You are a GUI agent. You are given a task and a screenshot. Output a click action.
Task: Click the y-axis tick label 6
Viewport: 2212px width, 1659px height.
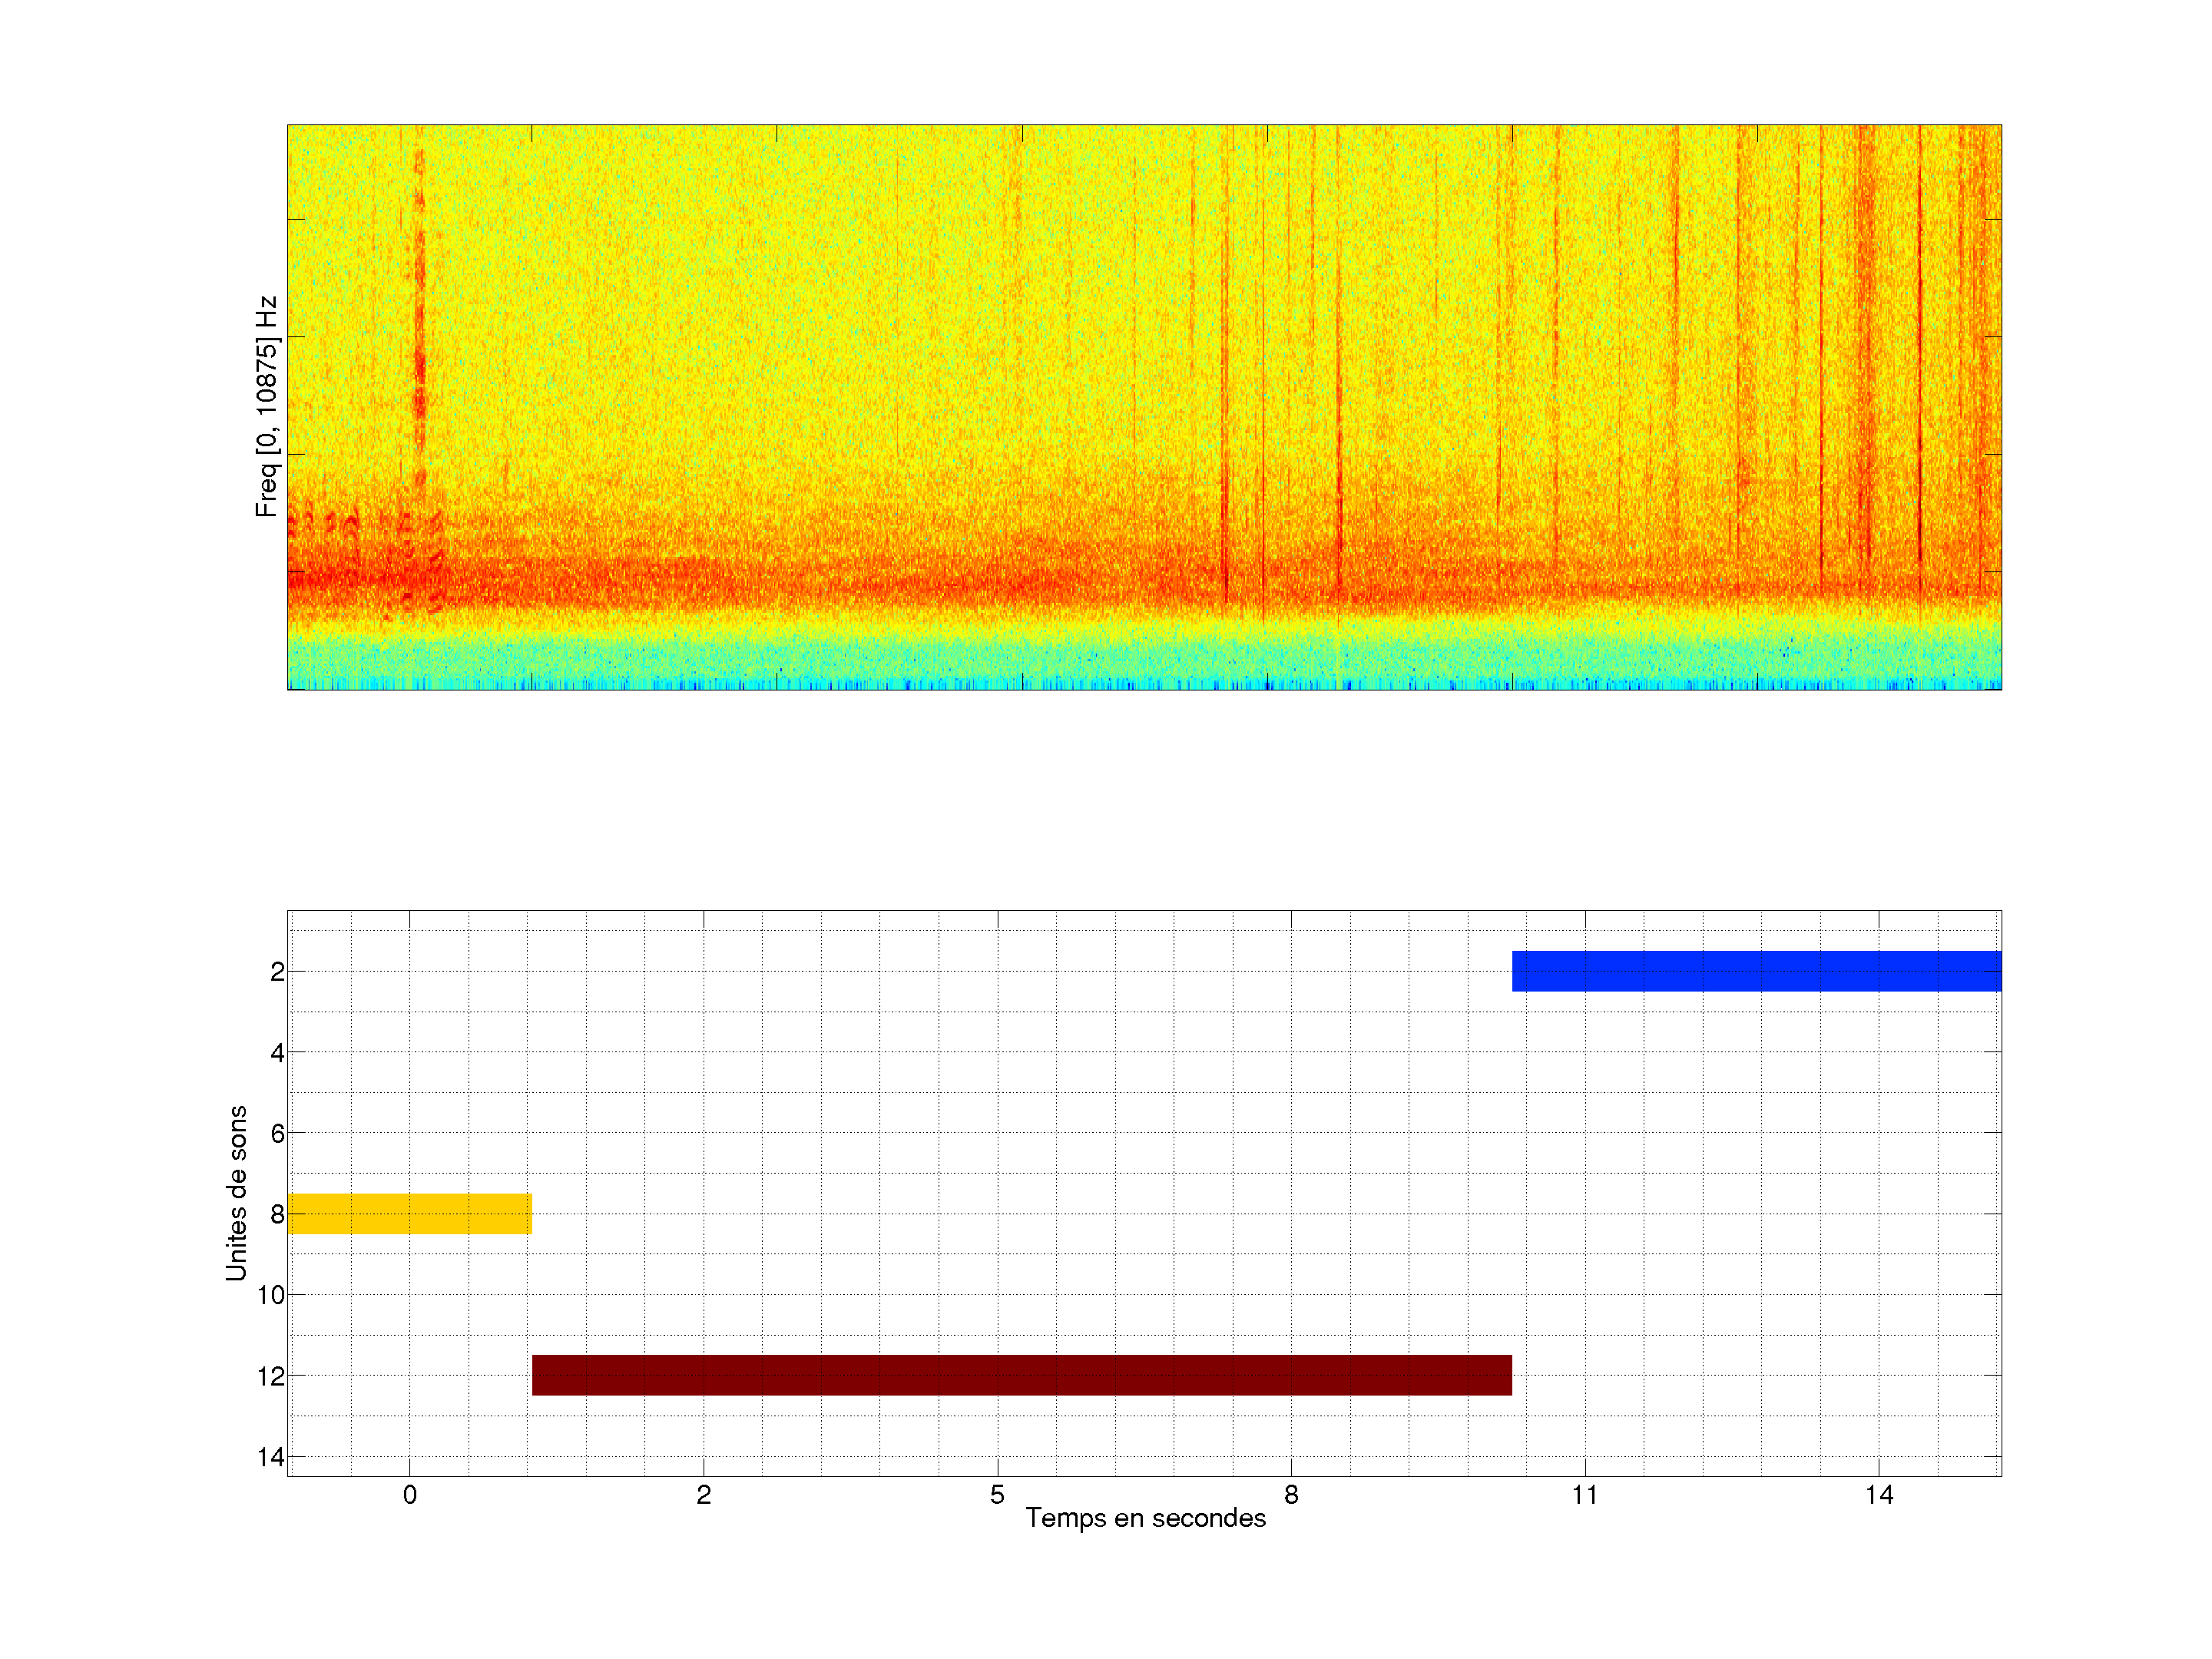click(277, 1134)
